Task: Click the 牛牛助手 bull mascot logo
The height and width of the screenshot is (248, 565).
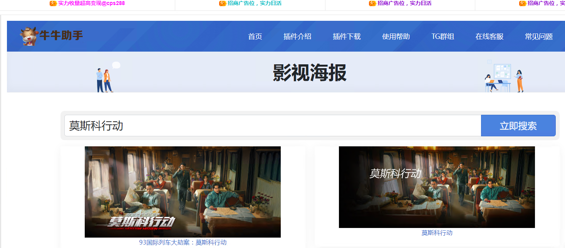Action: click(x=29, y=37)
